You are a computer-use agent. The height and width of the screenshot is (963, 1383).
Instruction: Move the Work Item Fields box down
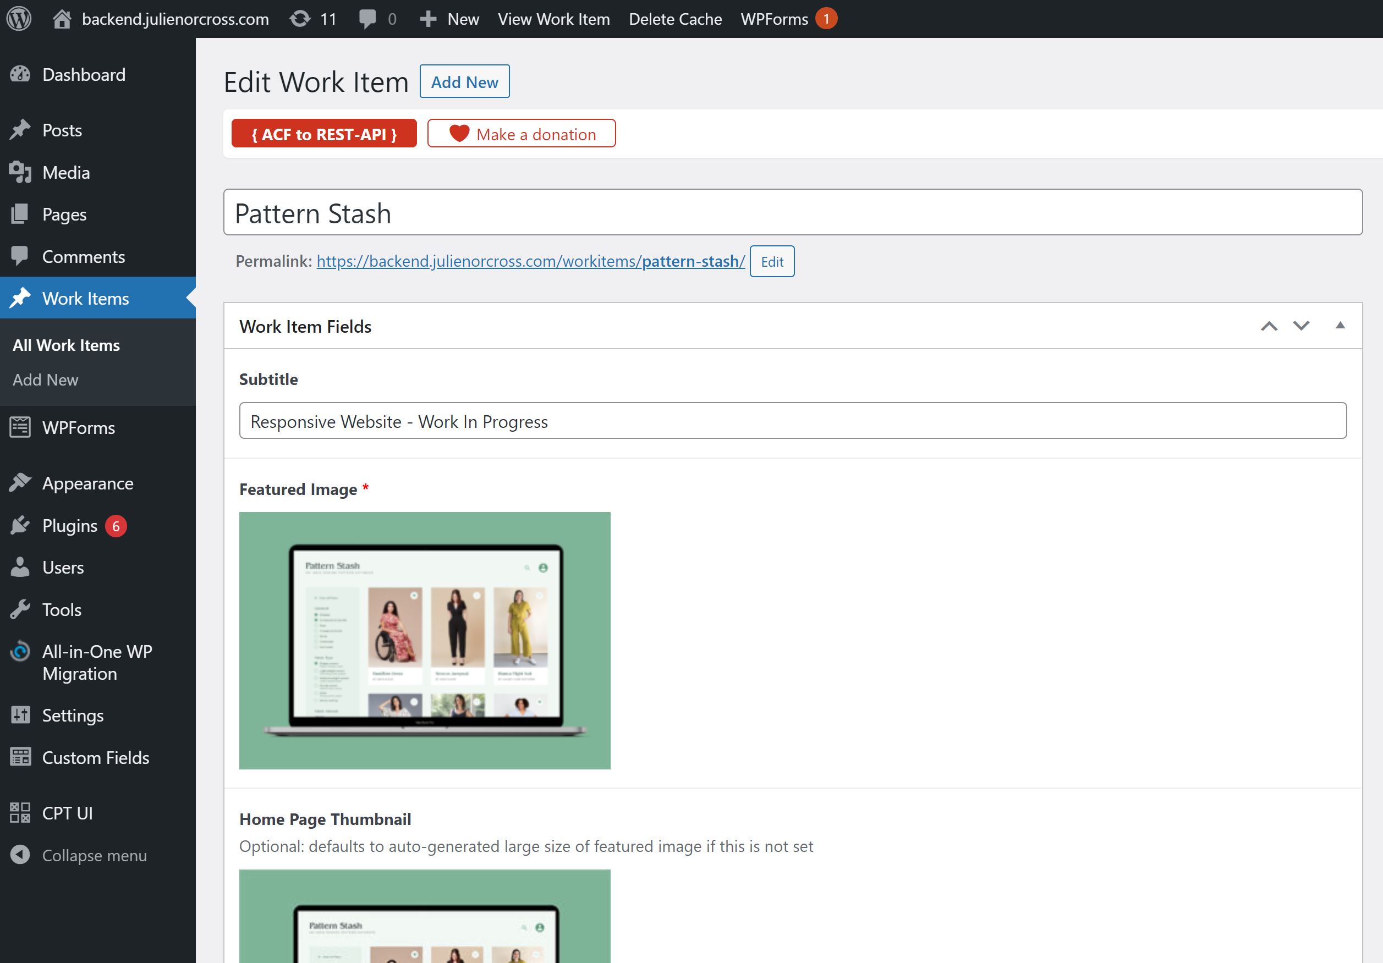point(1301,326)
